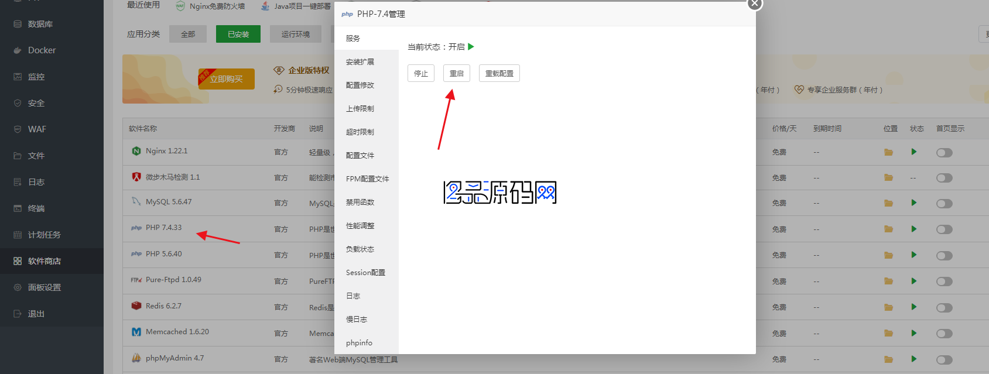
Task: Open the 安装扩展 tab
Action: click(367, 61)
